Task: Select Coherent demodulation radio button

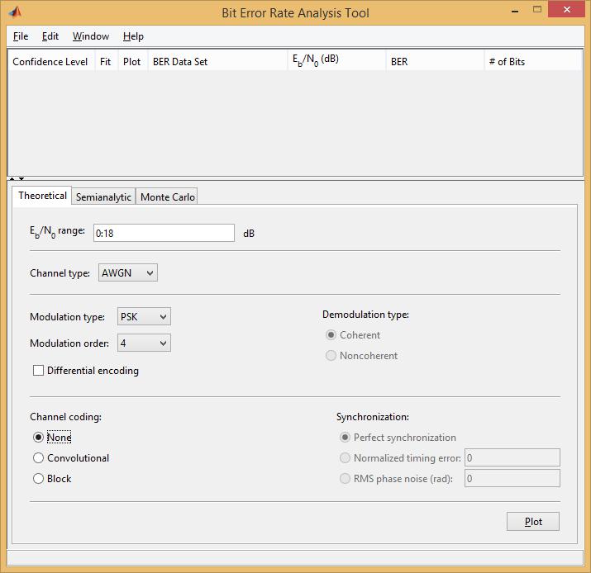Action: [x=331, y=334]
